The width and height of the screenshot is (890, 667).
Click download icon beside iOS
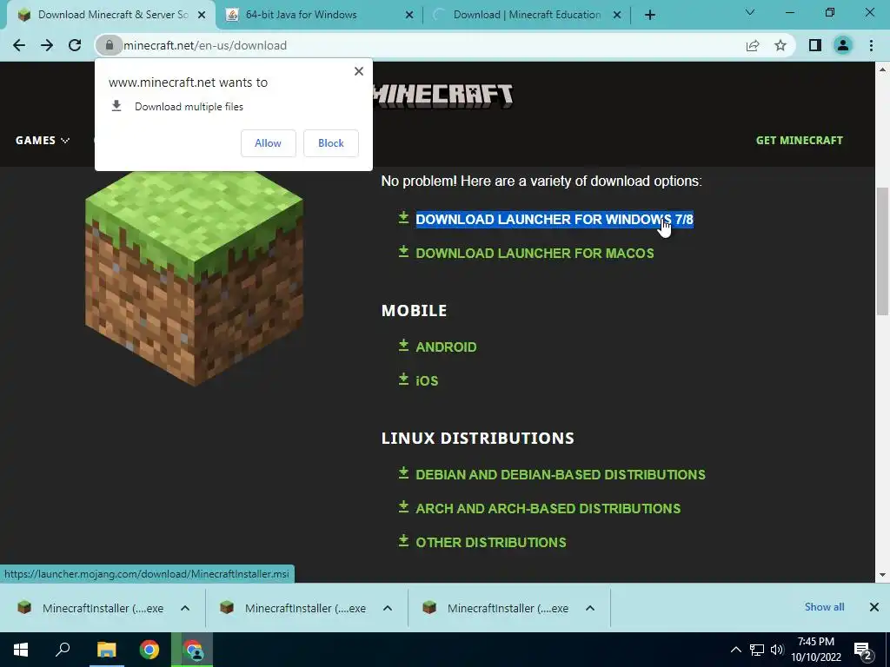point(403,379)
